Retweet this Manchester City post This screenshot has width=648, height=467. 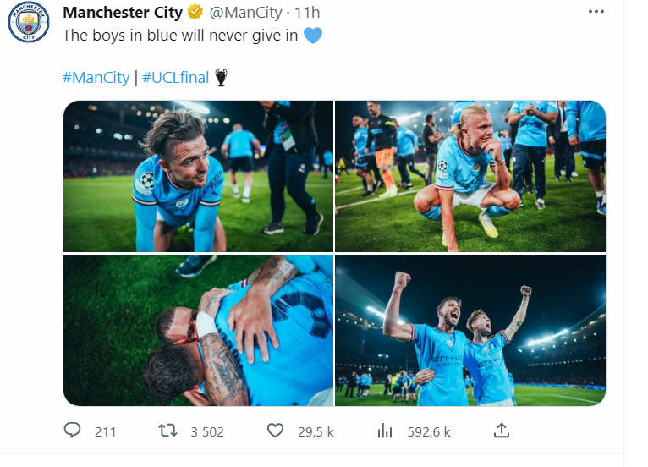pyautogui.click(x=168, y=431)
